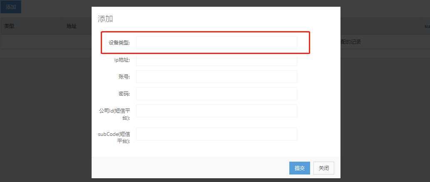
Task: Click the ip地址 field label
Action: click(122, 60)
